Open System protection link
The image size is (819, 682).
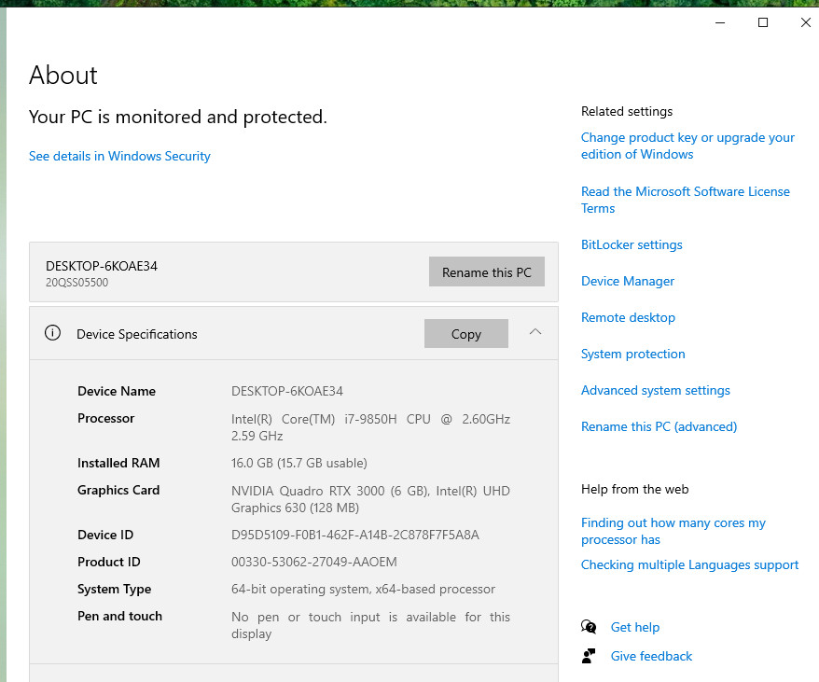(633, 354)
